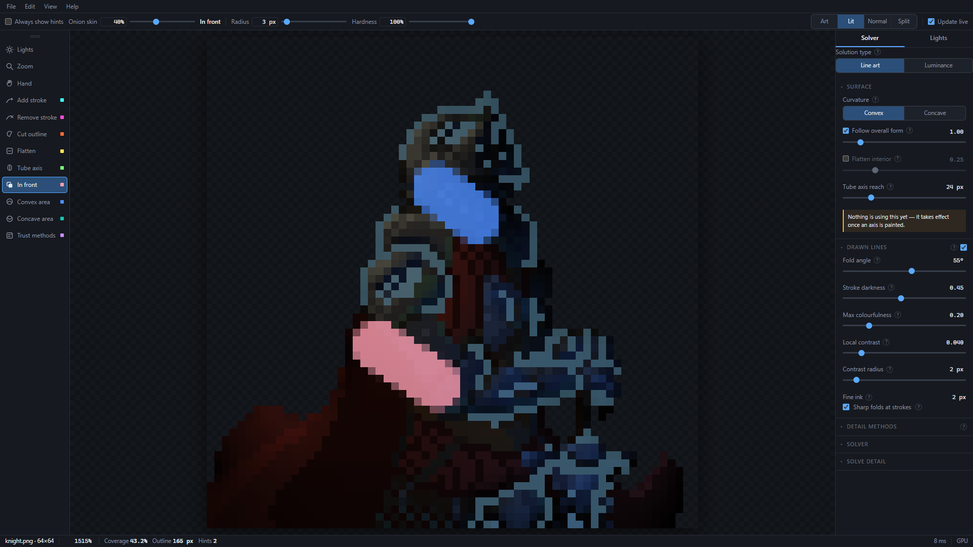Choose Convex curvature

click(874, 113)
